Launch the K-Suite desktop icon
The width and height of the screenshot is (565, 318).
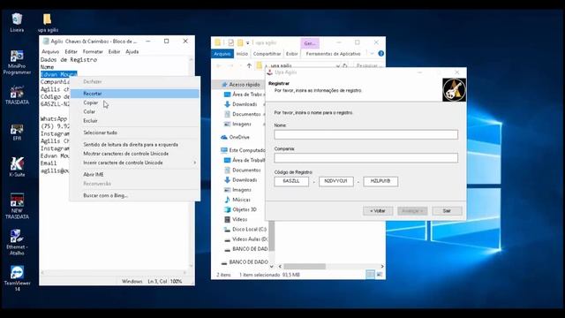click(x=17, y=167)
